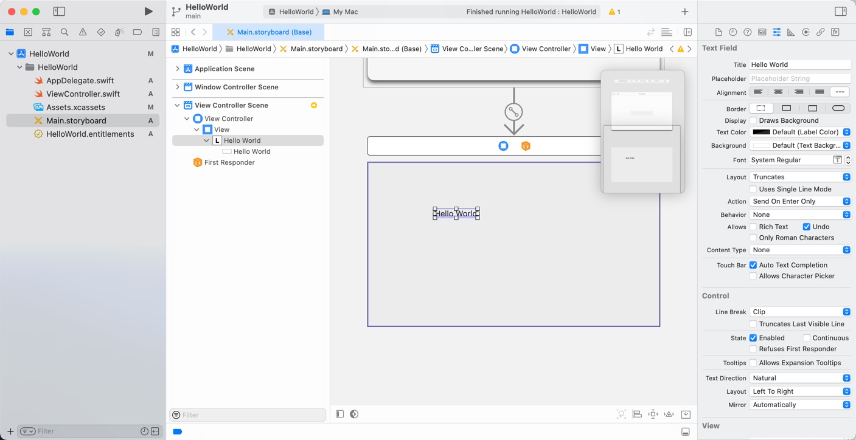Enable Draws Background checkbox
856x440 pixels.
tap(753, 120)
